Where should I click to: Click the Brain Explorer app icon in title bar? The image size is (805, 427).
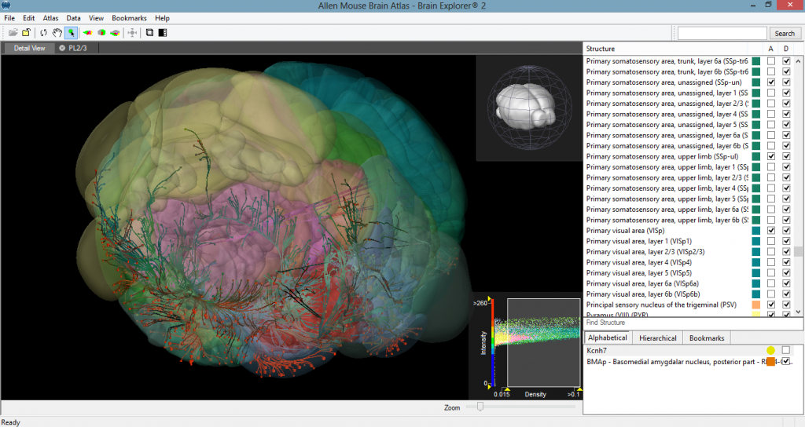[x=6, y=5]
